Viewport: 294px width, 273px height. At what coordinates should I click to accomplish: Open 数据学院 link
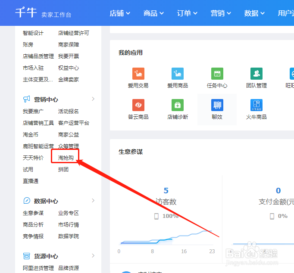coord(69,236)
